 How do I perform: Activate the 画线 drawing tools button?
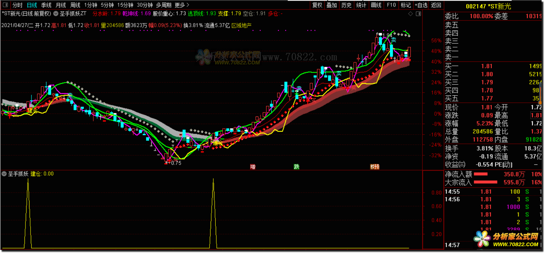pyautogui.click(x=376, y=5)
